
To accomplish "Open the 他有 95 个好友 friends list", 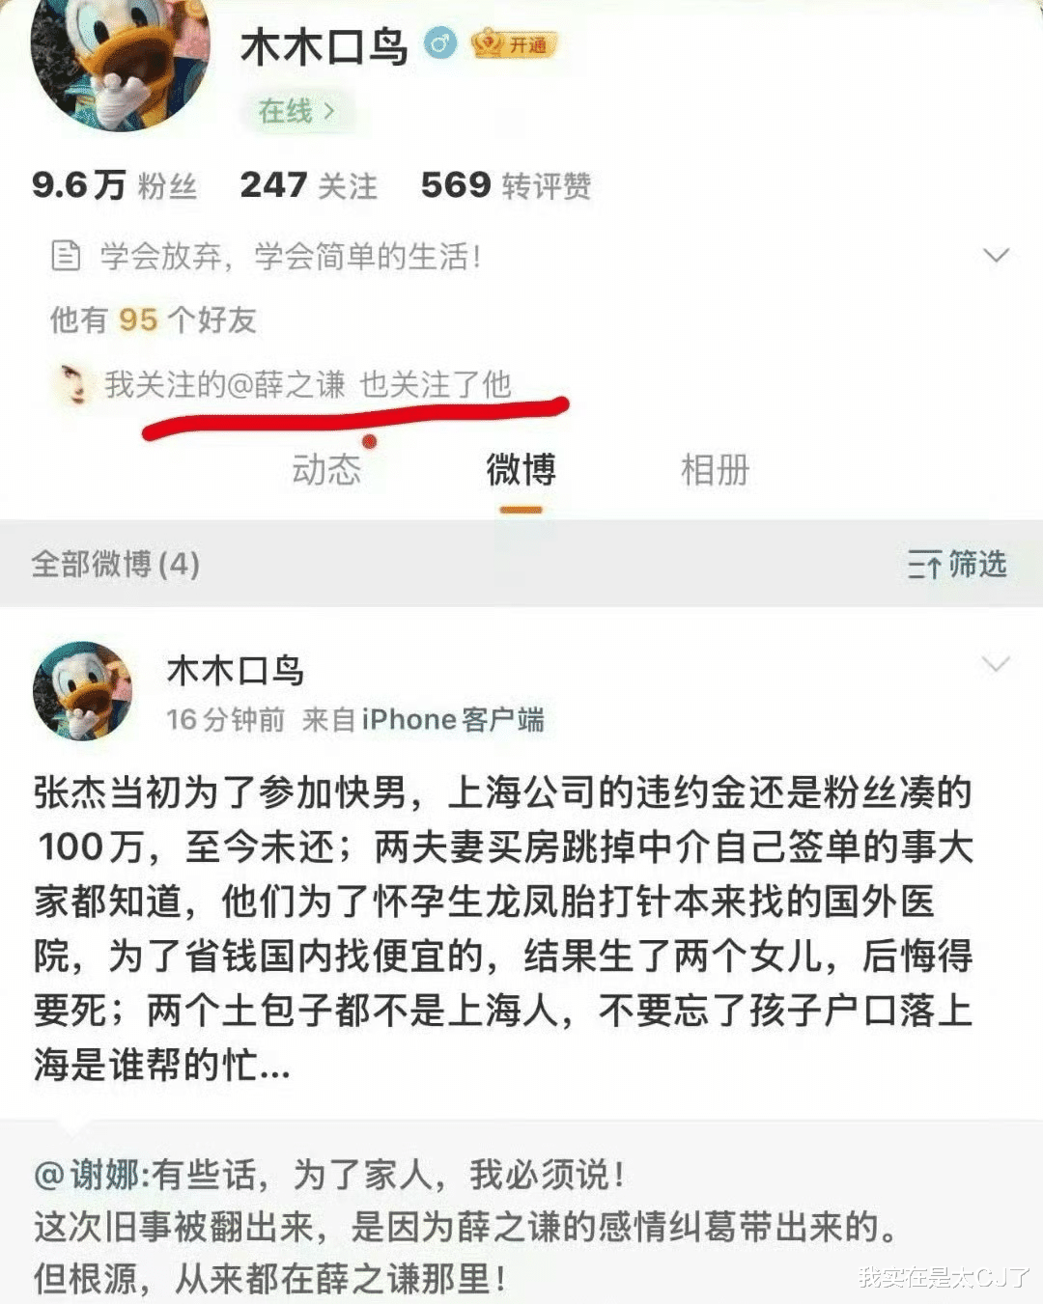I will pyautogui.click(x=154, y=319).
